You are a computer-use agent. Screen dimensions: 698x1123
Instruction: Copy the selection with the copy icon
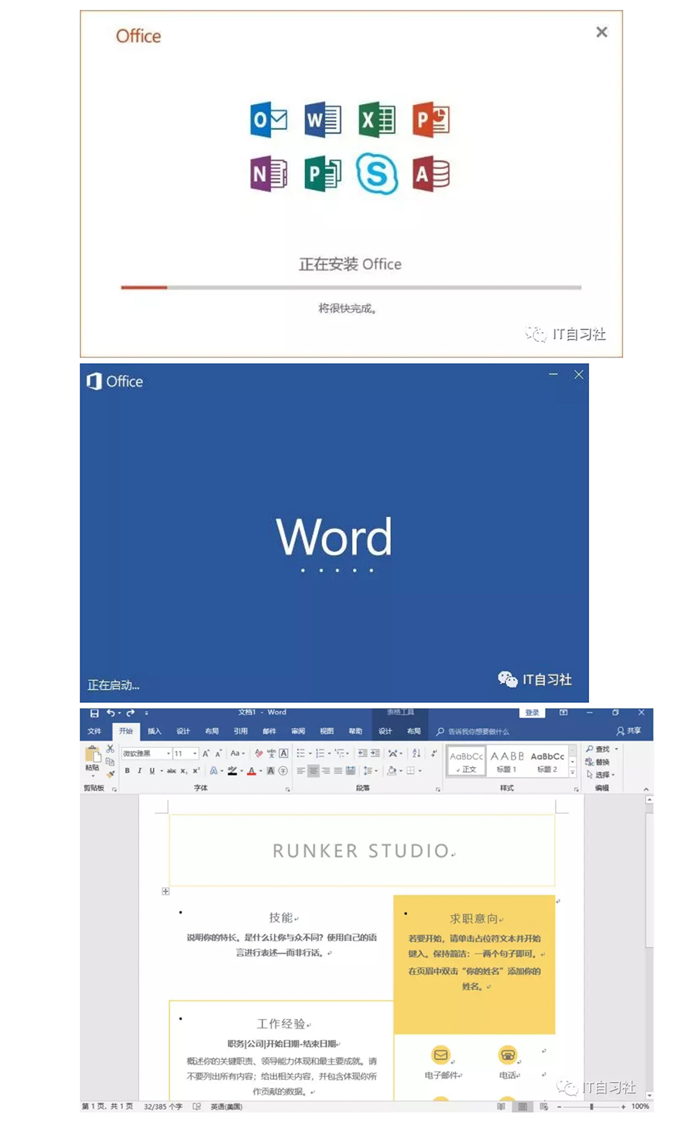110,761
